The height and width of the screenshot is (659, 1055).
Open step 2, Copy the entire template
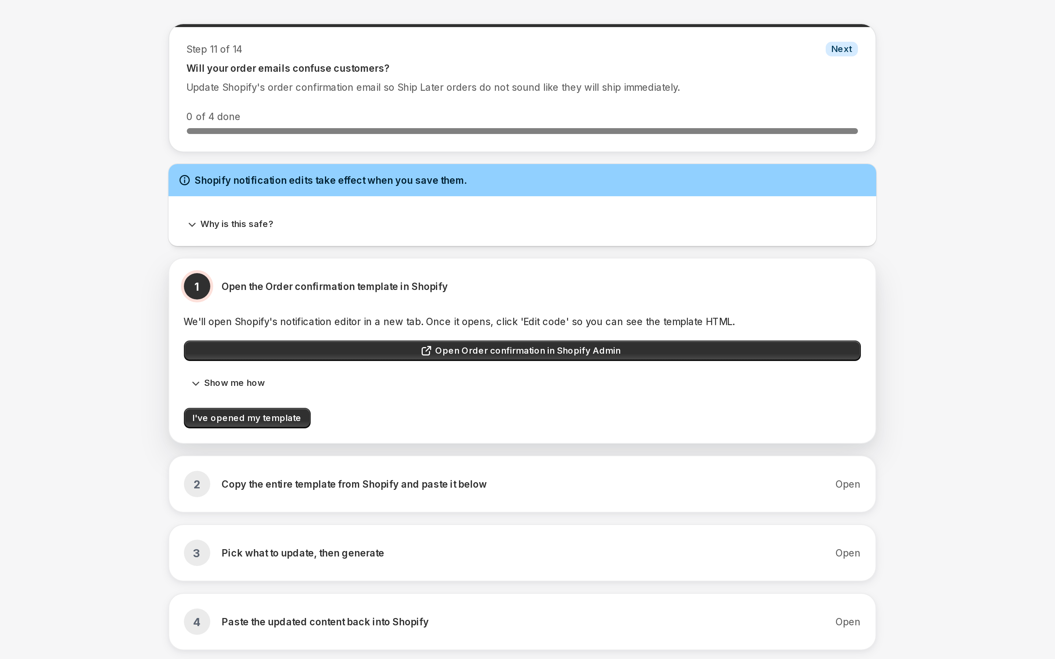522,484
